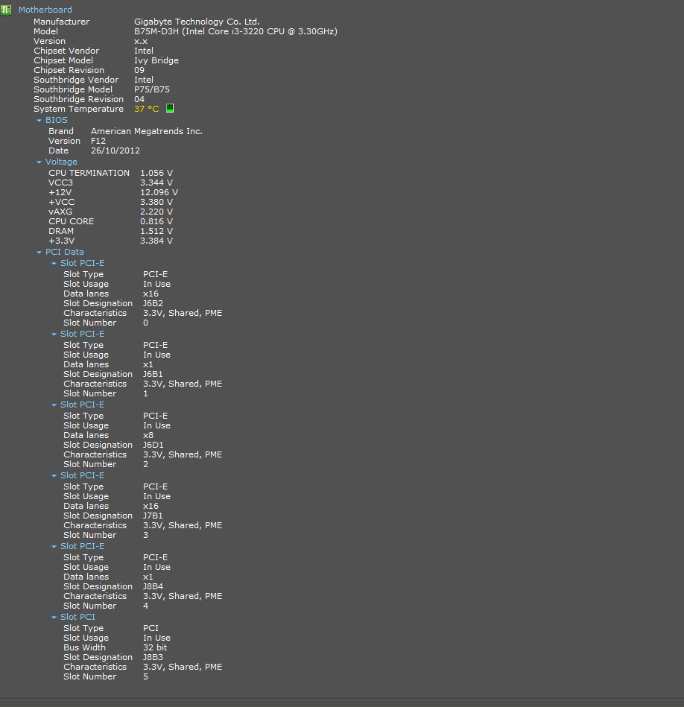
Task: Collapse the Slot PCI-E with designation J6B2
Action: 54,263
